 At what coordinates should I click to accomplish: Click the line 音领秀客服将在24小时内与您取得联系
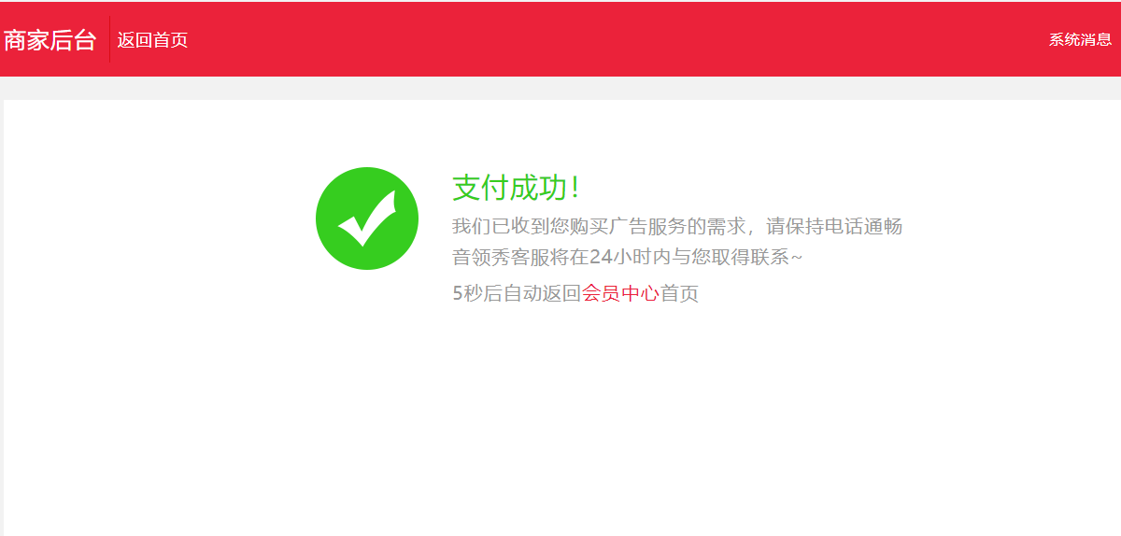[x=627, y=257]
